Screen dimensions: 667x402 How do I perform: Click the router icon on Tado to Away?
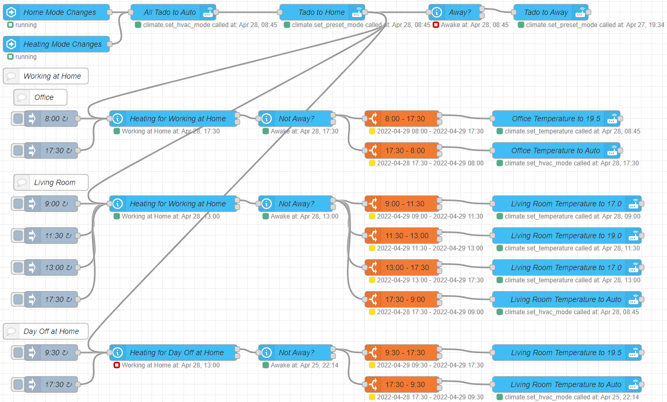point(581,12)
